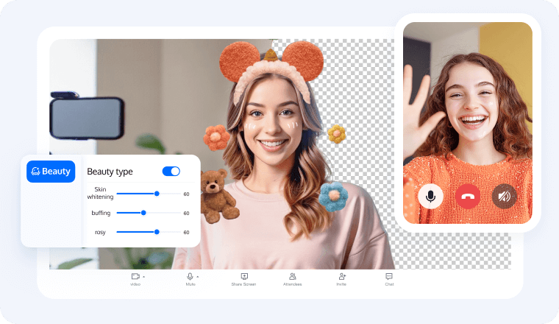The height and width of the screenshot is (324, 559).
Task: Open the Chat icon
Action: click(x=389, y=277)
